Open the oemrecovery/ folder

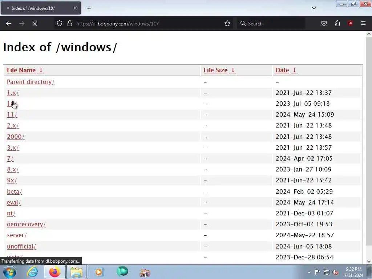(x=26, y=224)
